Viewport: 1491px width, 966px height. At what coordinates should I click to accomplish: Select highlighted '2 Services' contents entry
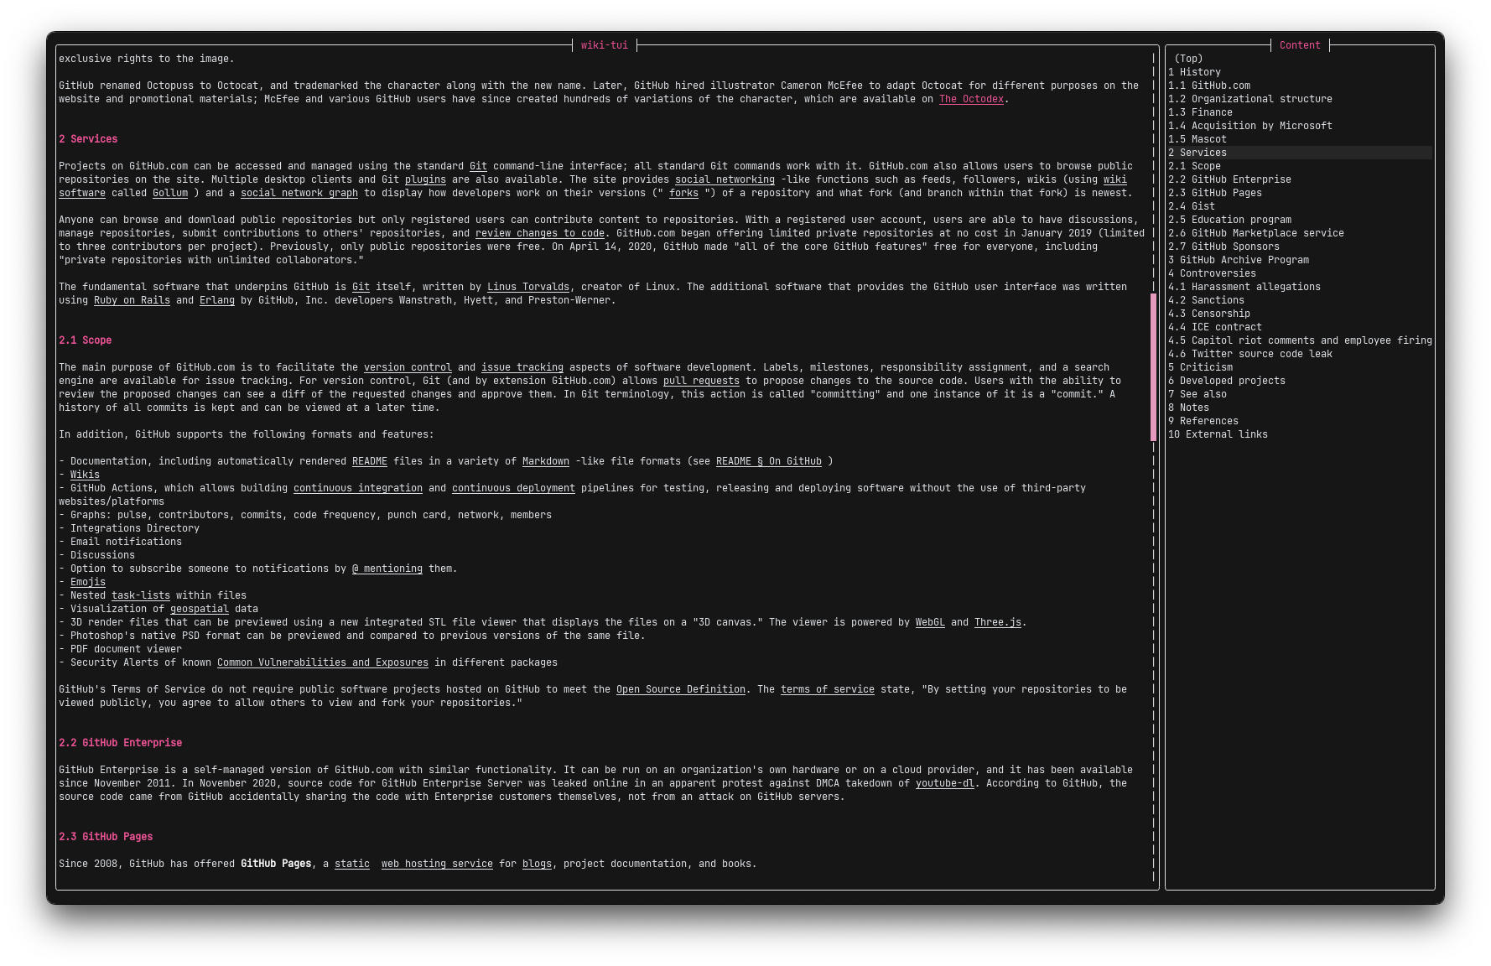pos(1300,153)
